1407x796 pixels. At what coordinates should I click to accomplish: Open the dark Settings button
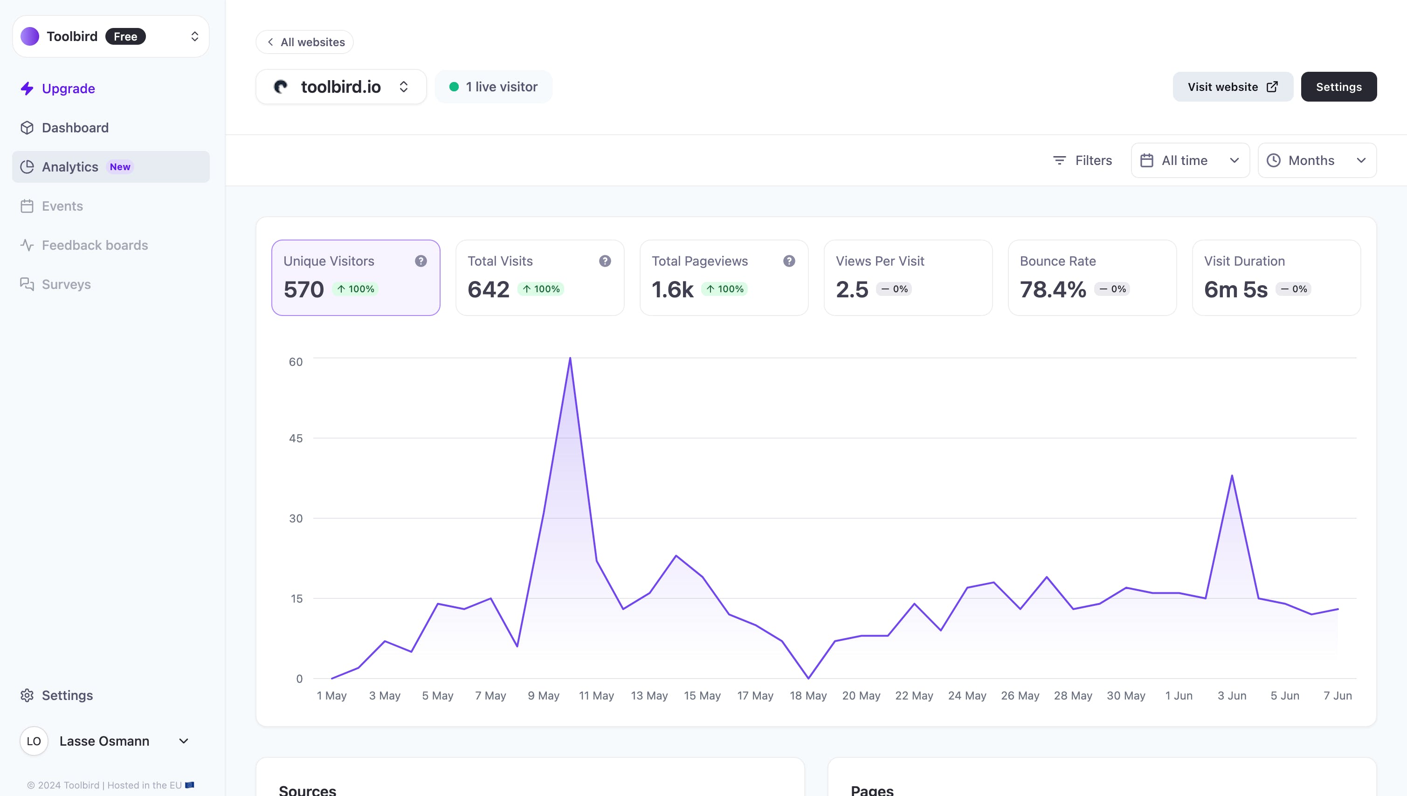pyautogui.click(x=1338, y=87)
